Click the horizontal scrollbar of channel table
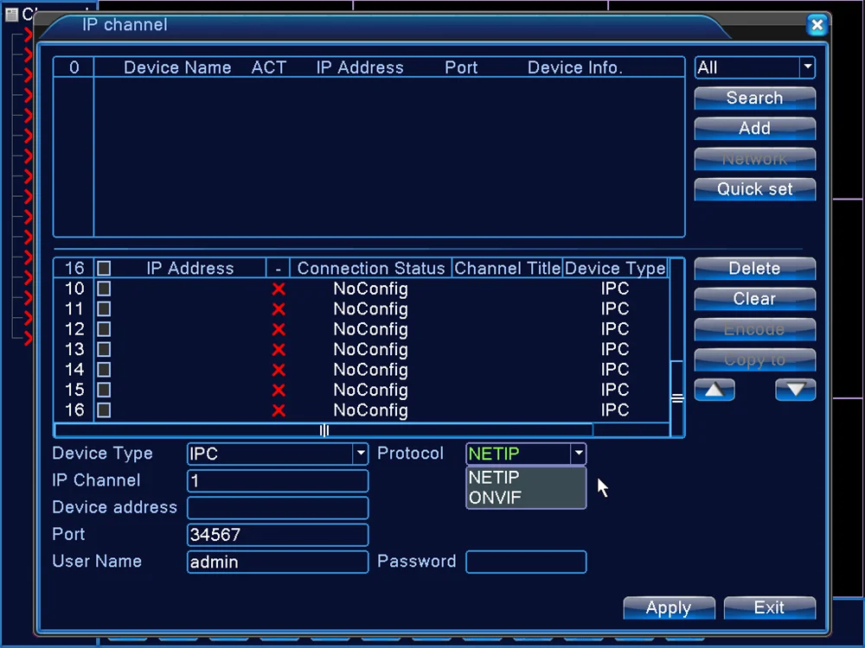The image size is (865, 648). (x=324, y=429)
